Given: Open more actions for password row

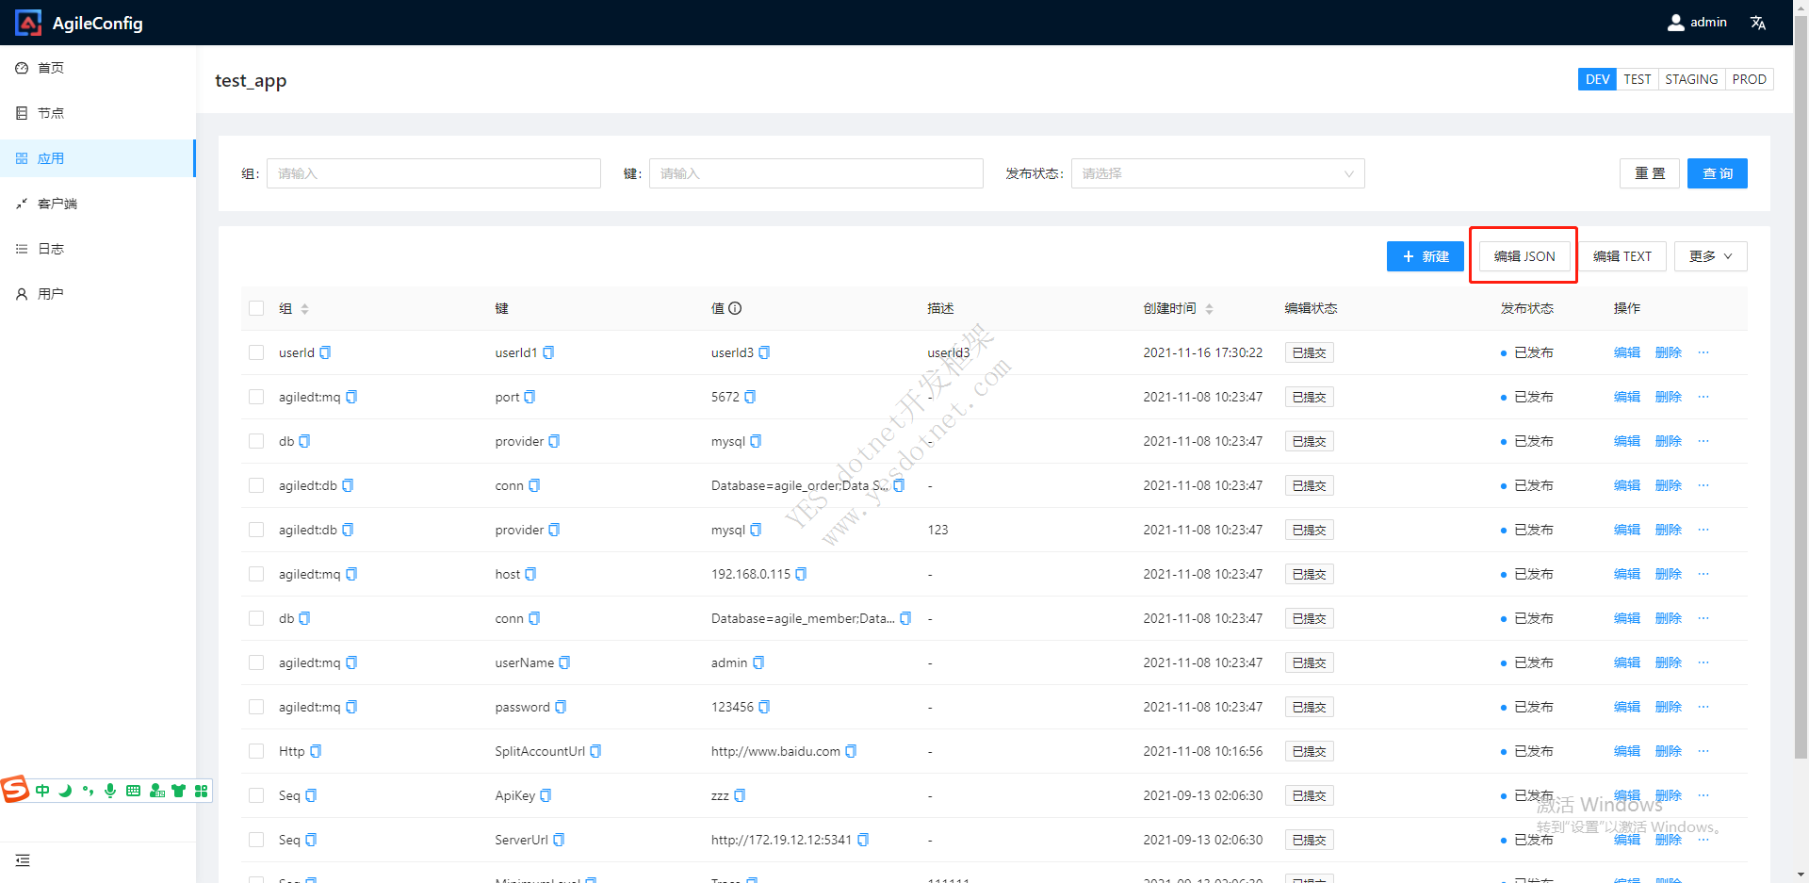Looking at the screenshot, I should pos(1703,707).
